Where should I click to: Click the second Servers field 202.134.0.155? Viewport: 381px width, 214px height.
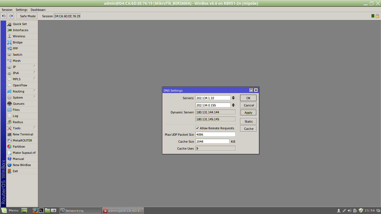[x=213, y=105]
